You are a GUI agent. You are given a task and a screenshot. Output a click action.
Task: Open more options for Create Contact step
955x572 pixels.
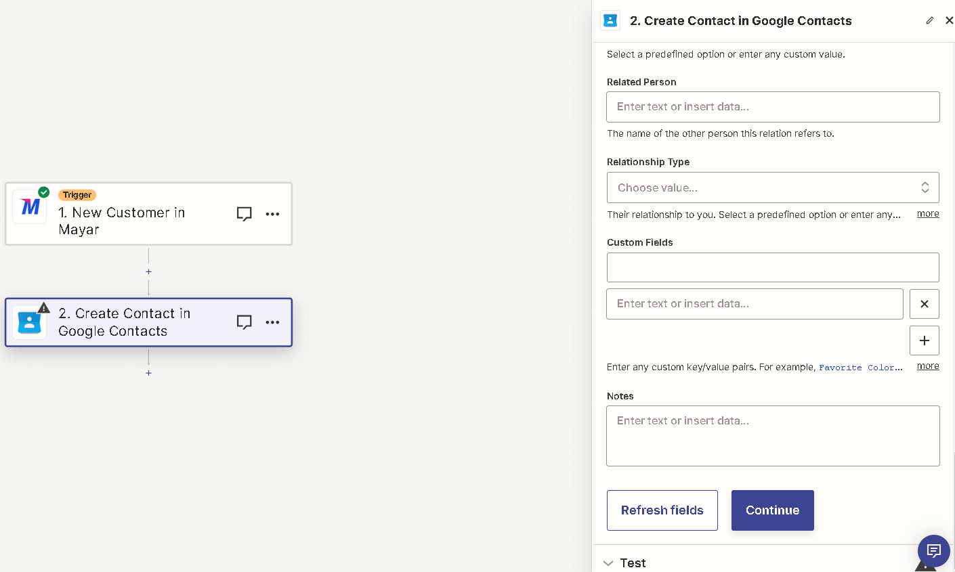click(x=273, y=322)
